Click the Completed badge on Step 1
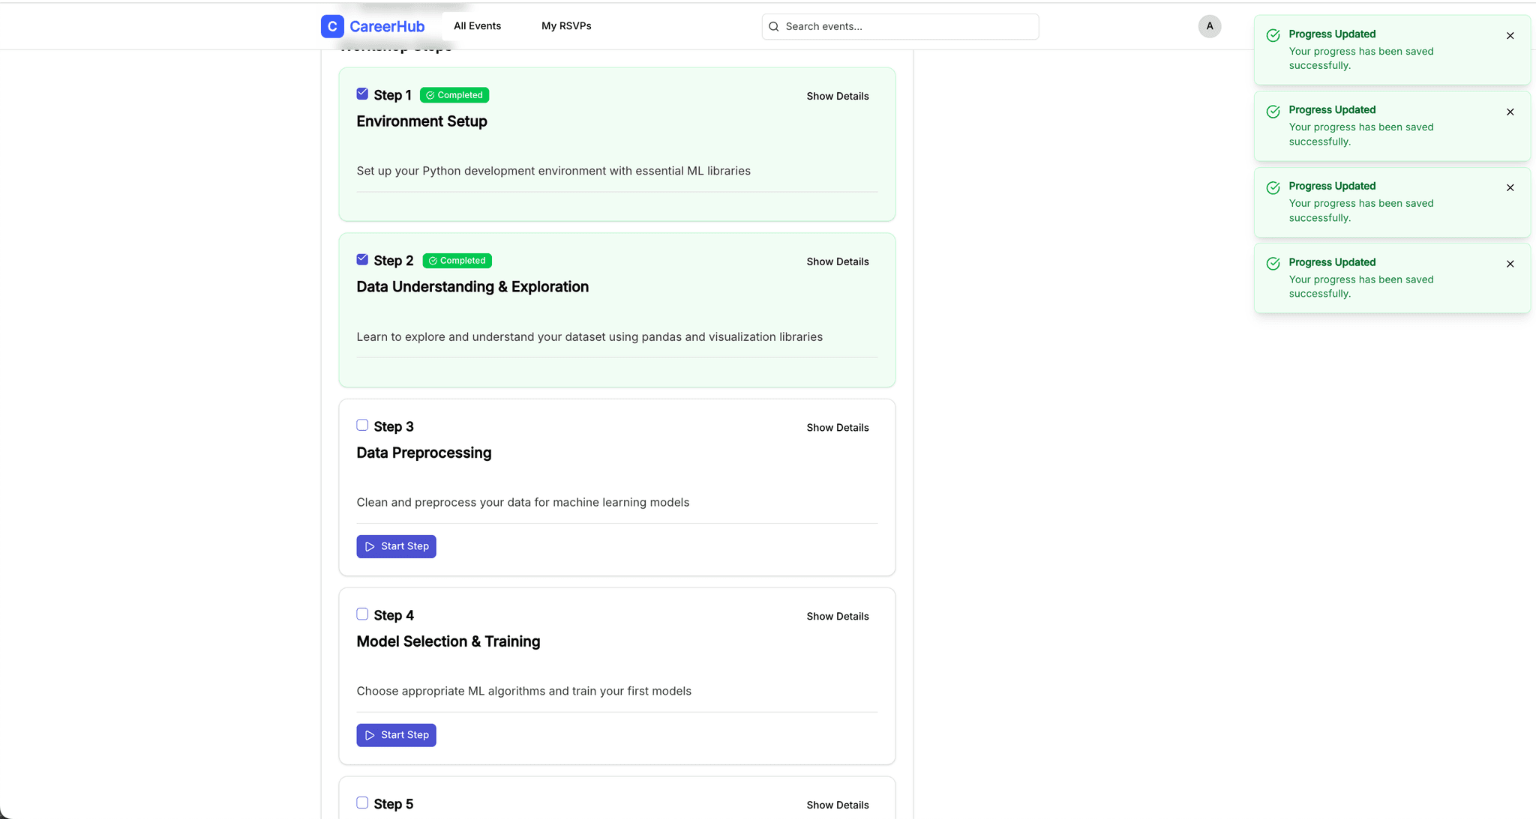Screen dimensions: 1536x819 coord(454,94)
